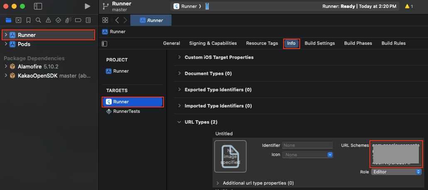
Task: Toggle the navigator sidebar panel
Action: click(x=38, y=6)
